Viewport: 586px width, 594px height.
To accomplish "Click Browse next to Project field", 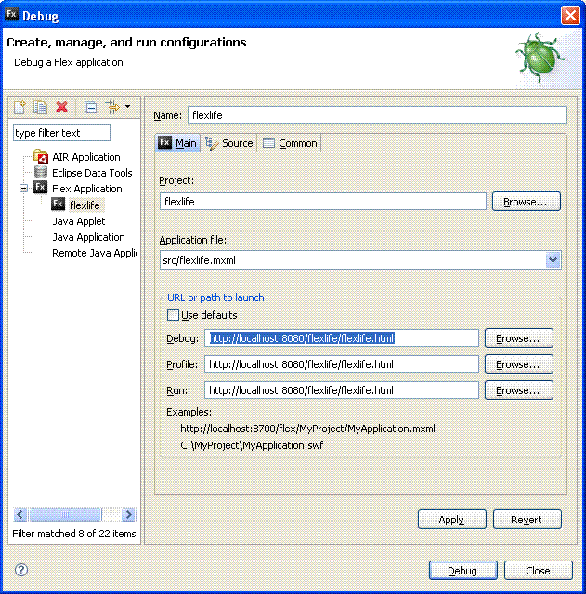I will 526,201.
